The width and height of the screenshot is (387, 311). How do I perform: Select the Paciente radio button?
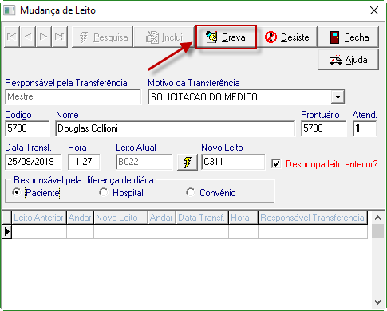click(17, 192)
